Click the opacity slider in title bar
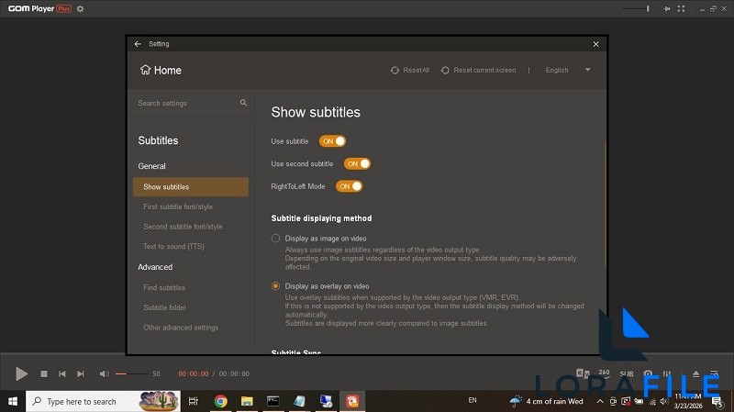Viewport: 734px width, 412px height. click(x=636, y=8)
